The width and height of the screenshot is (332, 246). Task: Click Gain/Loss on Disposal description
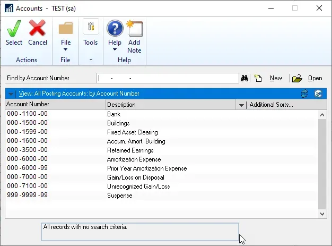tap(136, 177)
